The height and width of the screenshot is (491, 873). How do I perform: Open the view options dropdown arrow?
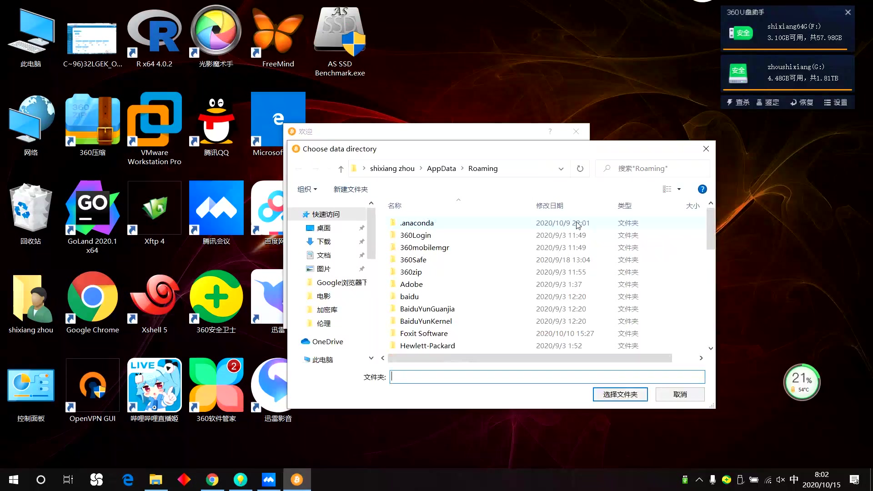[679, 189]
